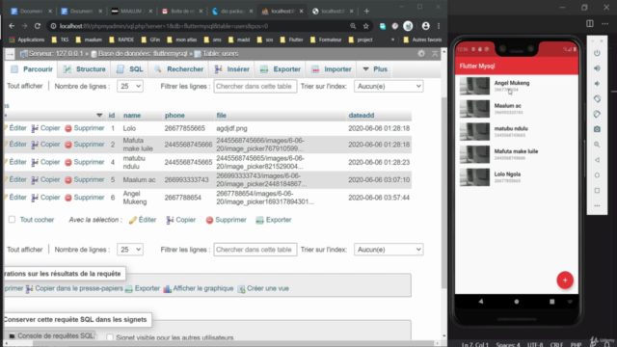Click bottom Chercher dans cette table field
This screenshot has height=347, width=617.
coord(255,250)
